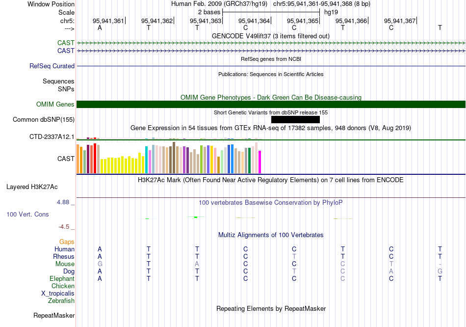Click the Multiz Alignments of 100 Vertebrates title
This screenshot has width=466, height=327.
tap(271, 235)
